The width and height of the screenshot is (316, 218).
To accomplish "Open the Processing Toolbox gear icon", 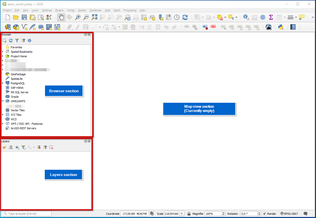I will pyautogui.click(x=262, y=17).
